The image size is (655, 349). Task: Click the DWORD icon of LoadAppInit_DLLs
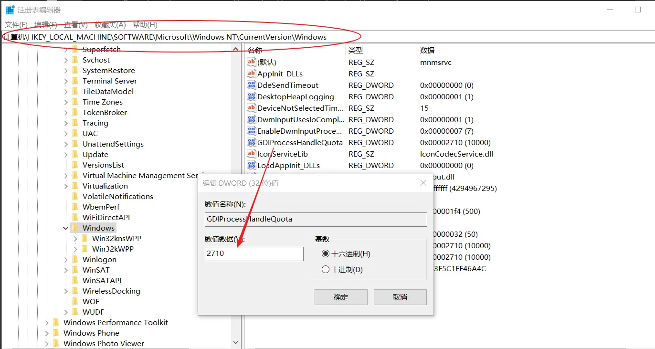pos(252,165)
